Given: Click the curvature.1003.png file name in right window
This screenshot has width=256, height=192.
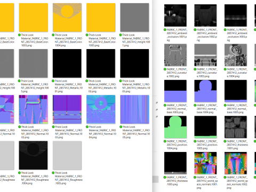Looking at the screenshot, I should [207, 73].
